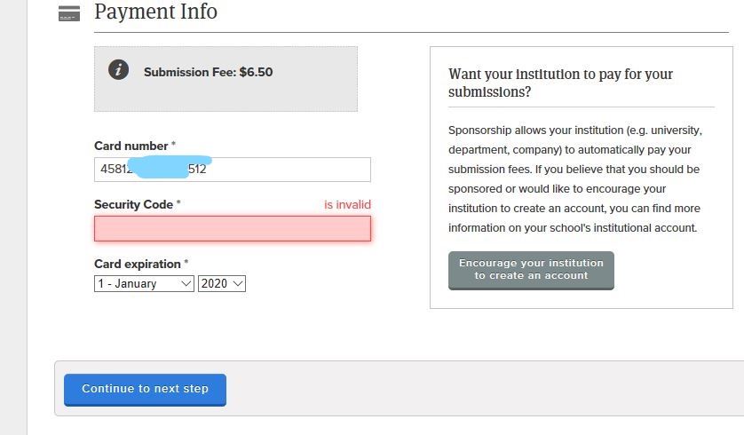The image size is (744, 435).
Task: Click the red 'is invalid' error message
Action: [x=347, y=205]
